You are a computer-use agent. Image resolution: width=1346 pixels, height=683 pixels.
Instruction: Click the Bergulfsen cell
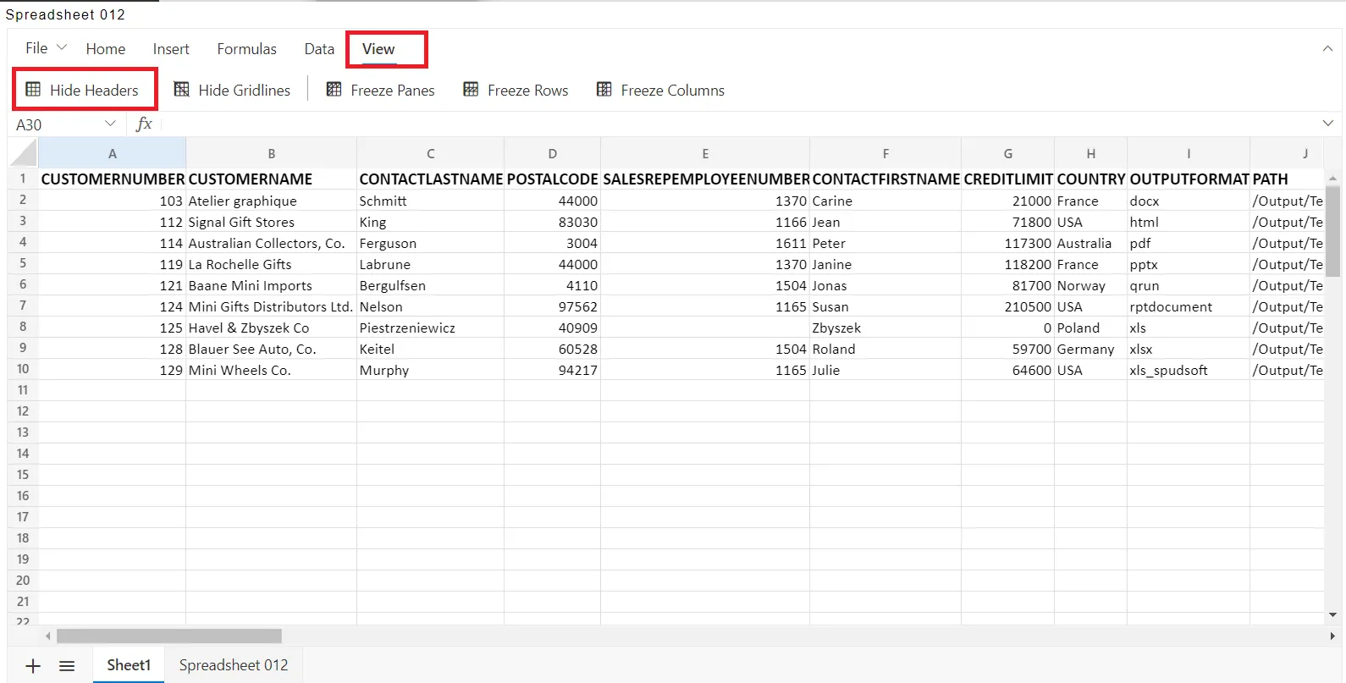point(430,285)
